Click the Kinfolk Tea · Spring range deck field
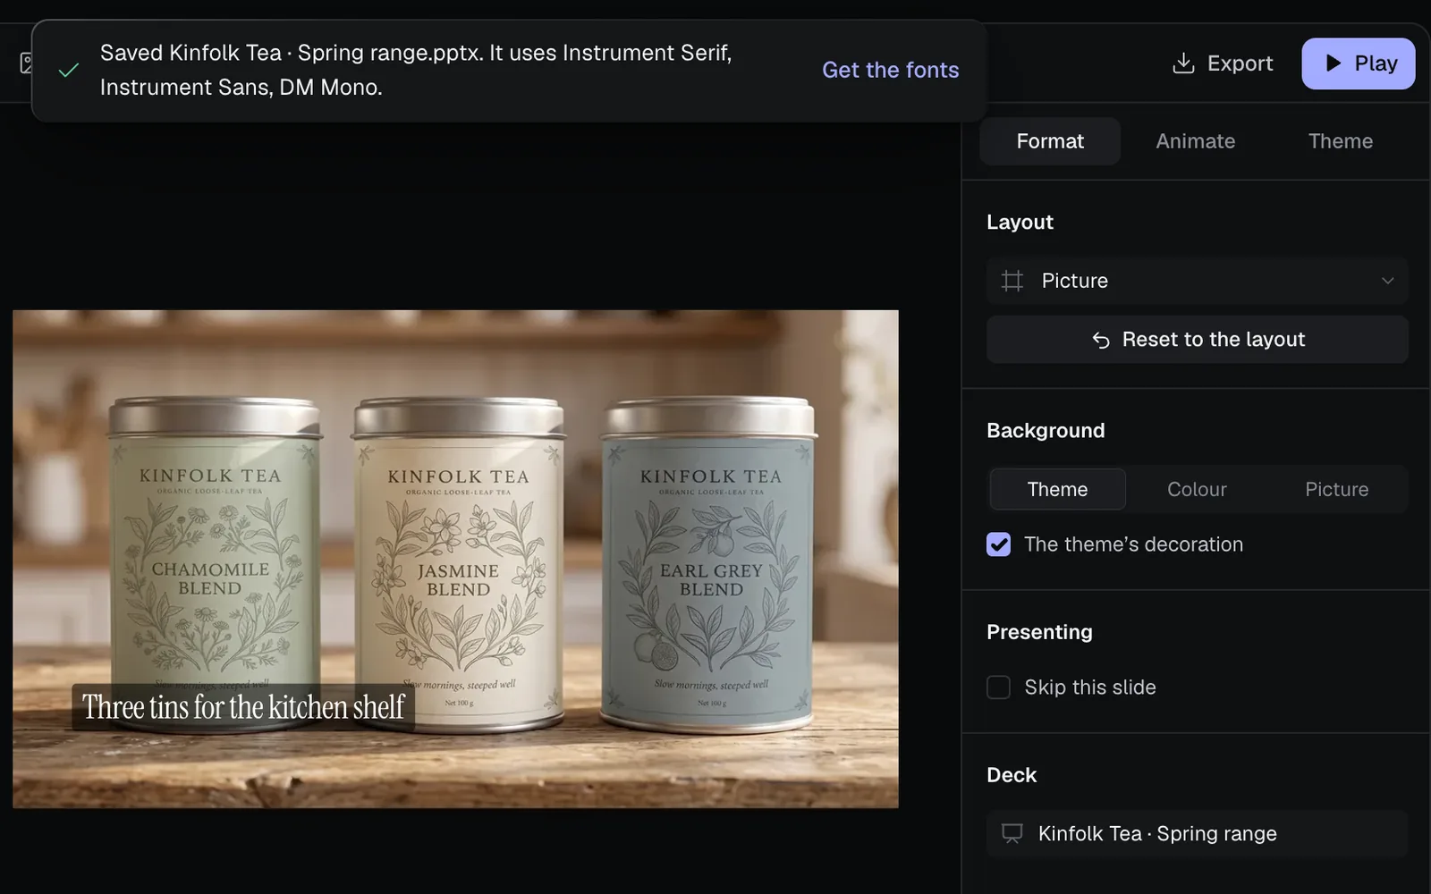1431x894 pixels. [x=1198, y=833]
